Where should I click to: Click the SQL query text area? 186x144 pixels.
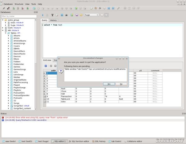click(x=112, y=40)
